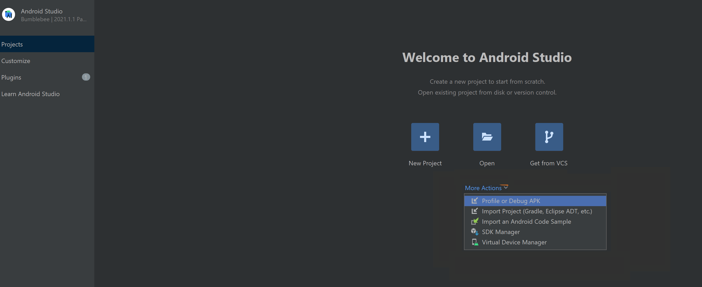Click the Plugins notification badge

point(86,77)
